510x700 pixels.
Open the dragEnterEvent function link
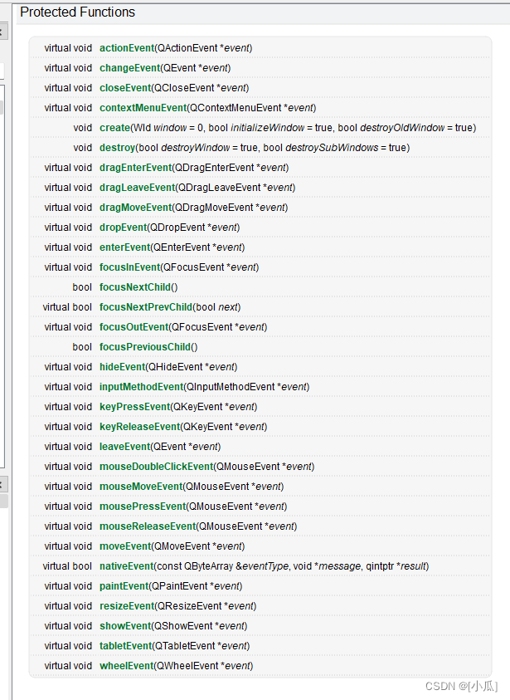(x=135, y=168)
